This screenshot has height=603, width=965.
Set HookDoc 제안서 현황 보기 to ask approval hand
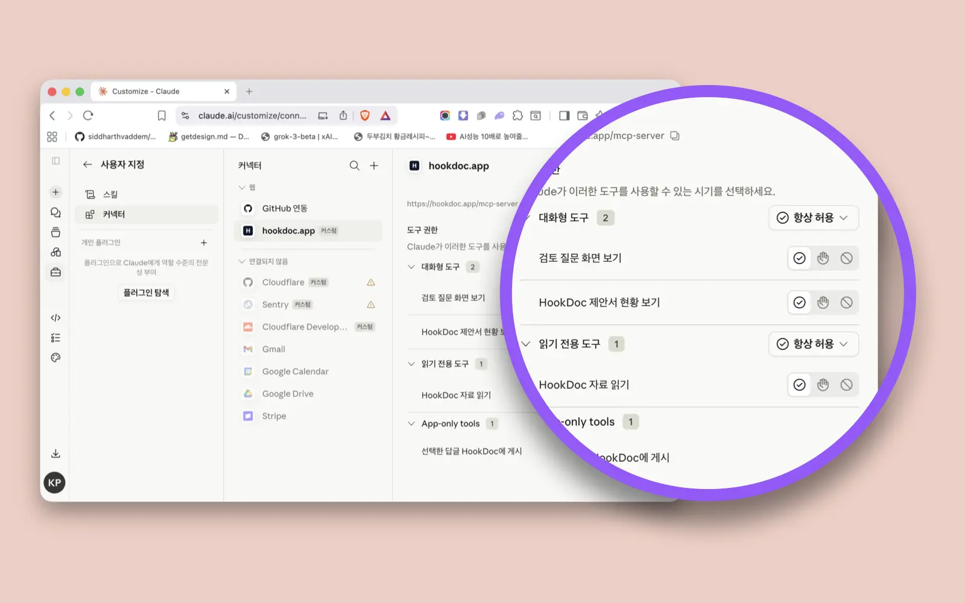823,302
